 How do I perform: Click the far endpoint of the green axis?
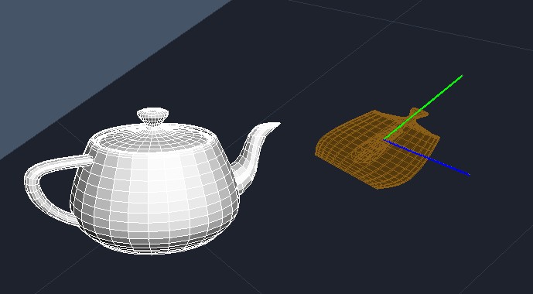tap(462, 76)
